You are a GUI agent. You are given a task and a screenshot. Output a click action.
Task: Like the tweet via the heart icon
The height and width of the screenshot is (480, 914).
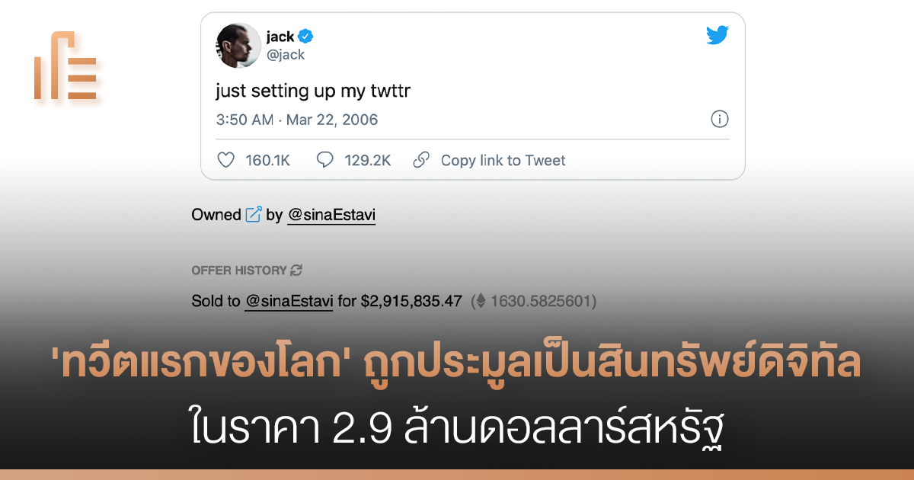[225, 160]
